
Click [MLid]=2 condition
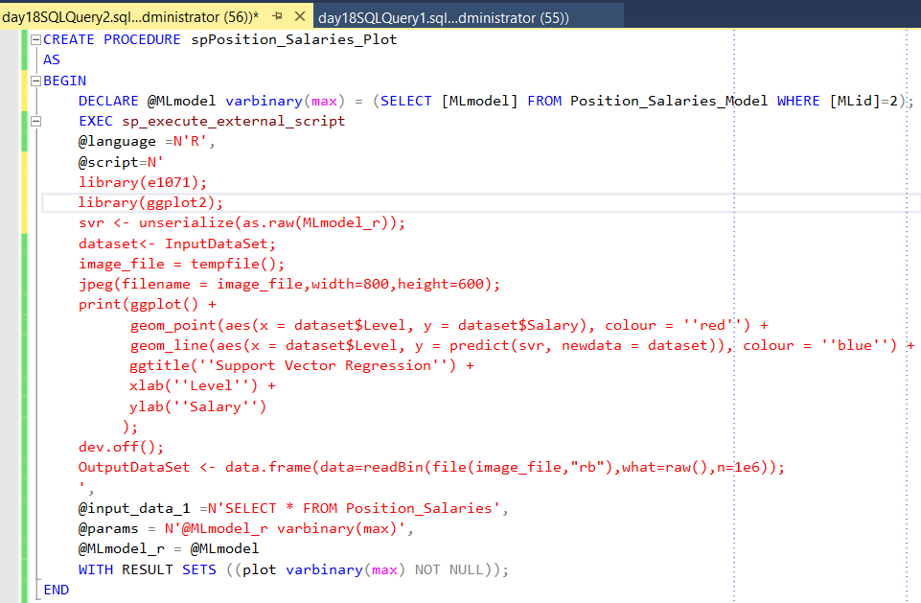click(x=864, y=101)
